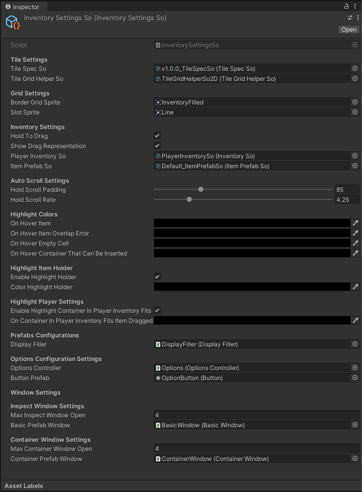Open object picker for Item Prefab So
362x492 pixels.
(355, 166)
